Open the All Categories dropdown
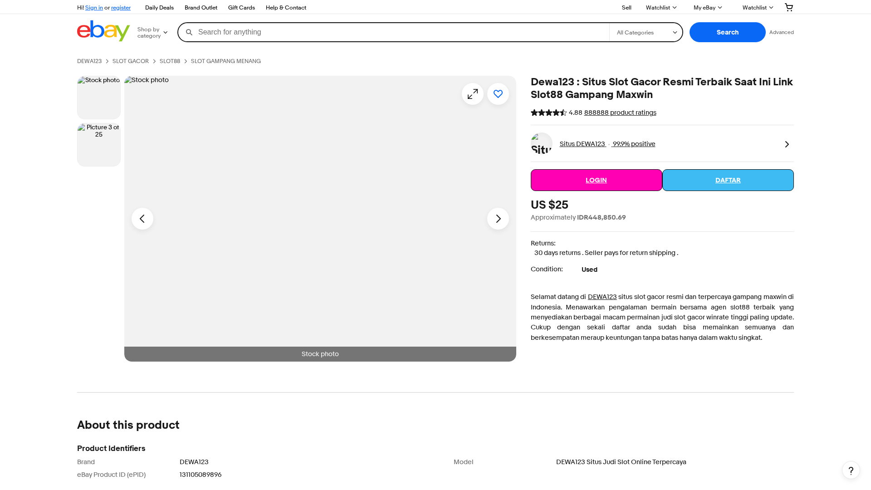871x490 pixels. pyautogui.click(x=646, y=33)
